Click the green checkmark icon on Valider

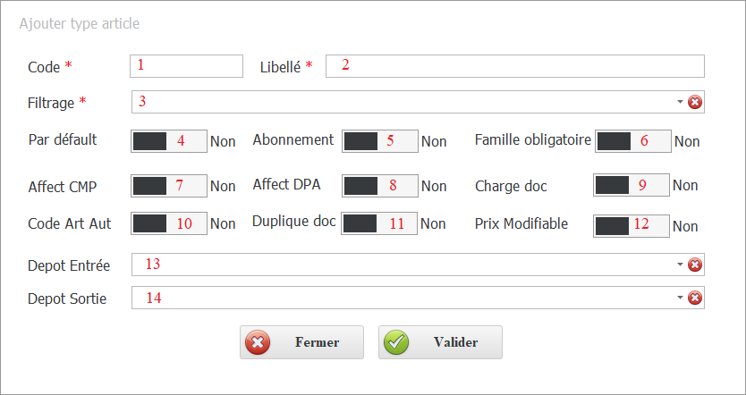click(x=396, y=342)
